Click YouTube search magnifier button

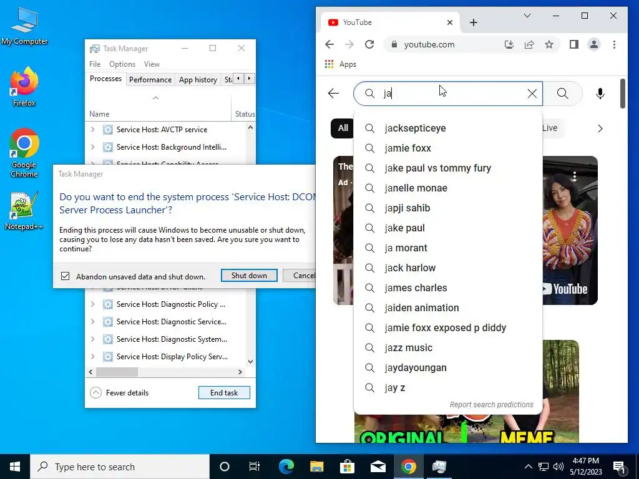(x=562, y=94)
